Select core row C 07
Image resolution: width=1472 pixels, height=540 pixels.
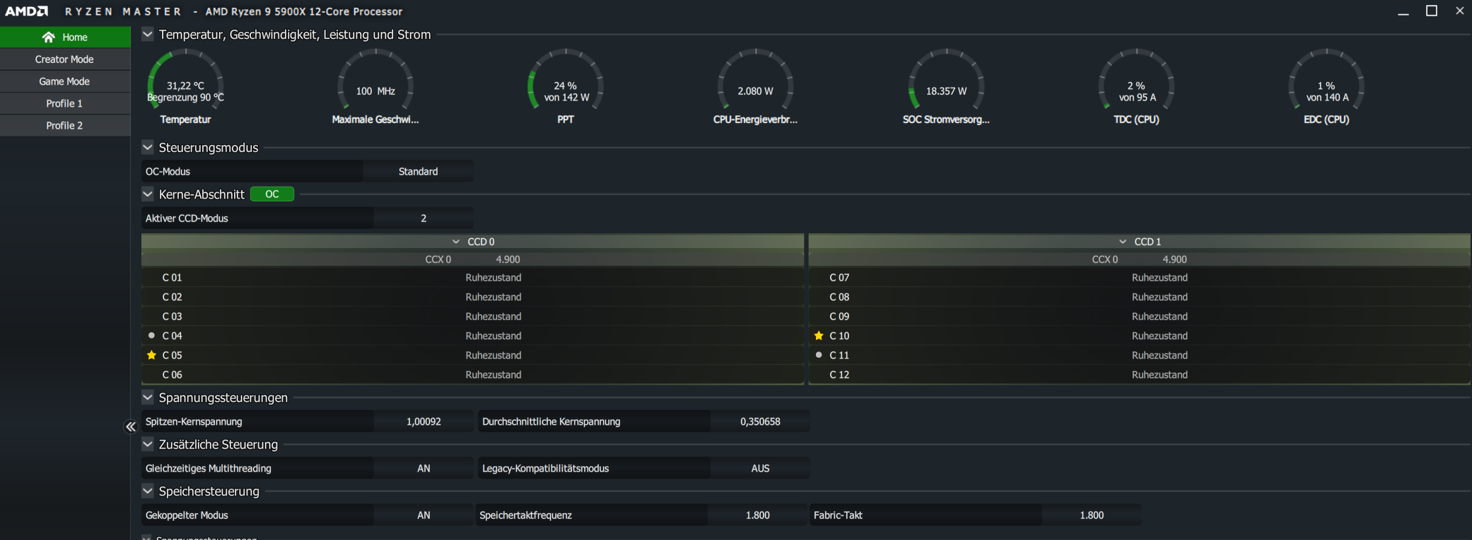pos(1140,278)
